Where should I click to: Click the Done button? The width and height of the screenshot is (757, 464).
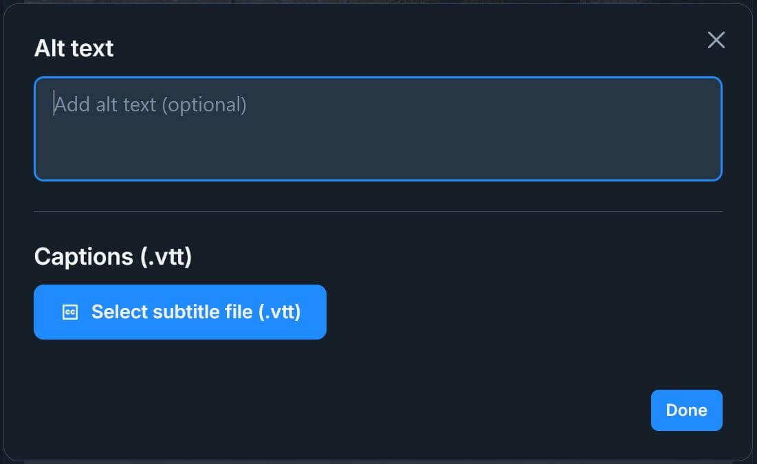(686, 410)
